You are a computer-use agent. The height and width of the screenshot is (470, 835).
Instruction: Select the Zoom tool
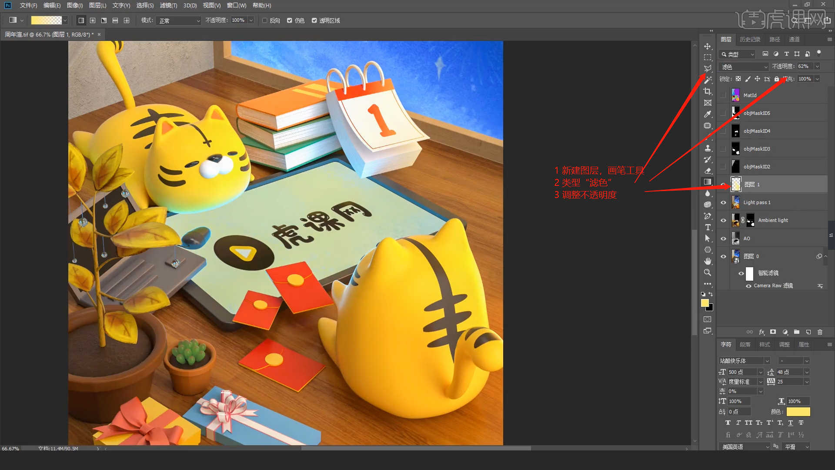(708, 272)
